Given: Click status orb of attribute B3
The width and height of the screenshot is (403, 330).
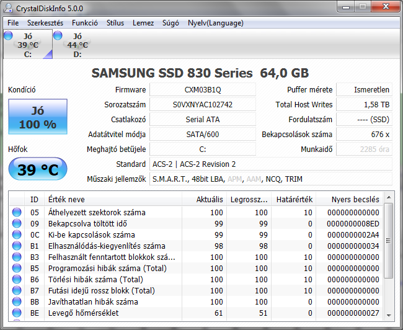Looking at the screenshot, I should (x=17, y=257).
